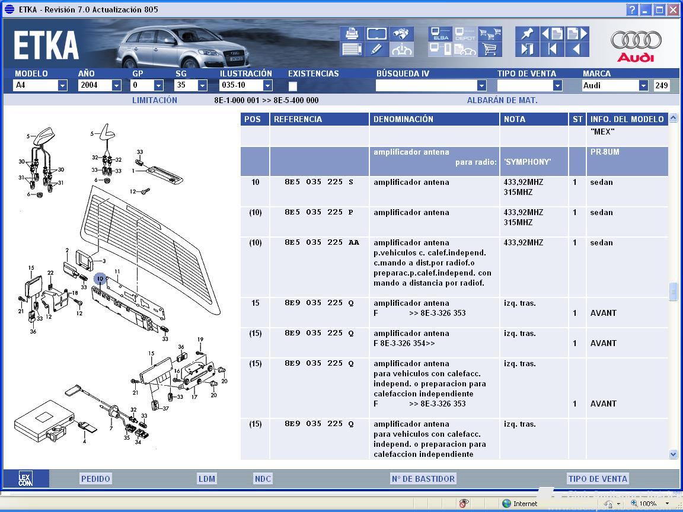Click the INFO. DEL MODELO column header
The height and width of the screenshot is (512, 683).
627,119
